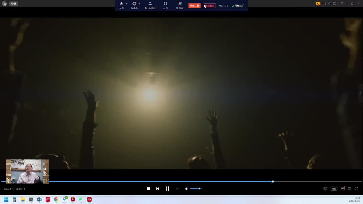Open the chat & members (聊天&成员) panel
Image resolution: width=363 pixels, height=204 pixels.
click(x=150, y=5)
